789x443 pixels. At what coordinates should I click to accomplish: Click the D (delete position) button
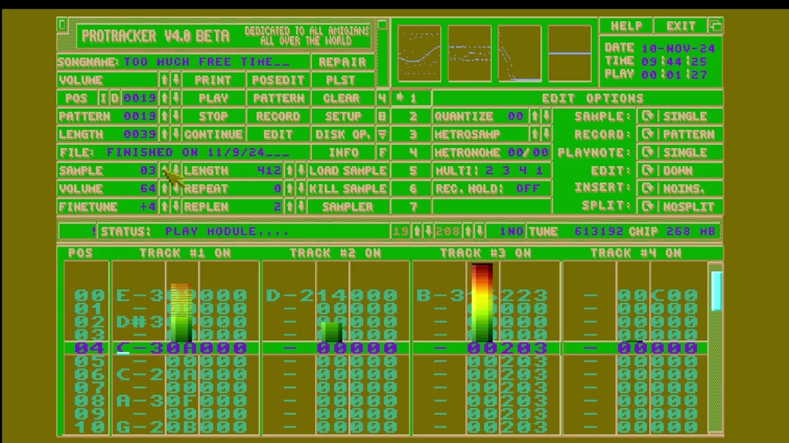[115, 98]
